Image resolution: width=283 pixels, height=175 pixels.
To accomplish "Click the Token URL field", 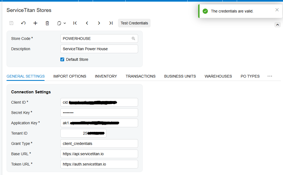I will (x=99, y=164).
